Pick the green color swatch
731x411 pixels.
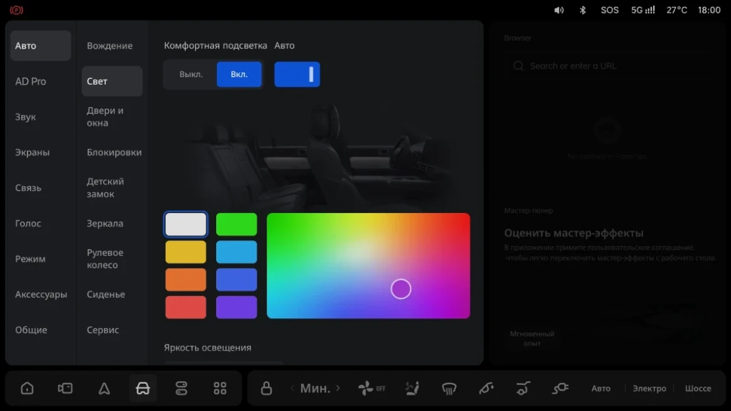click(236, 224)
